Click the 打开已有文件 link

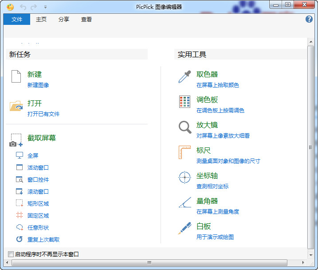(43, 114)
